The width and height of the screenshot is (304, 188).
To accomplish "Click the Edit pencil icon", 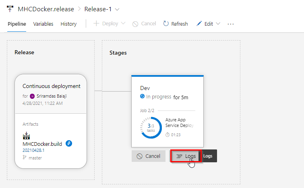I will click(199, 24).
